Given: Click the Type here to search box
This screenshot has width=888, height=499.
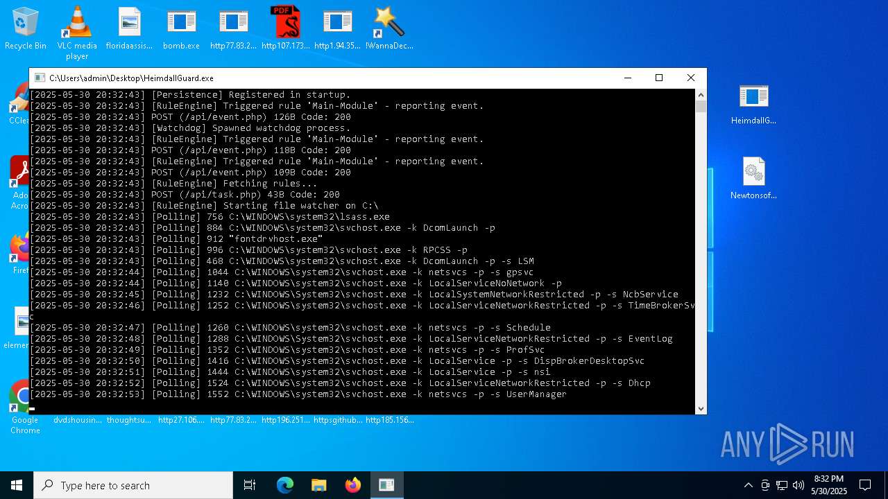Looking at the screenshot, I should 133,485.
